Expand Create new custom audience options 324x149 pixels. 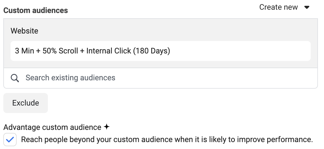(284, 7)
